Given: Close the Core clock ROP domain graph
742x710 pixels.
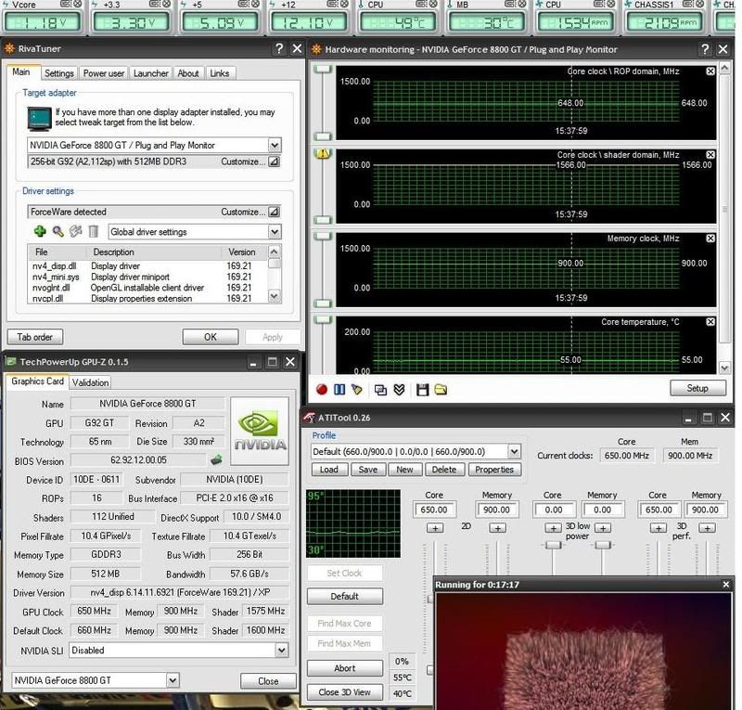Looking at the screenshot, I should [710, 71].
